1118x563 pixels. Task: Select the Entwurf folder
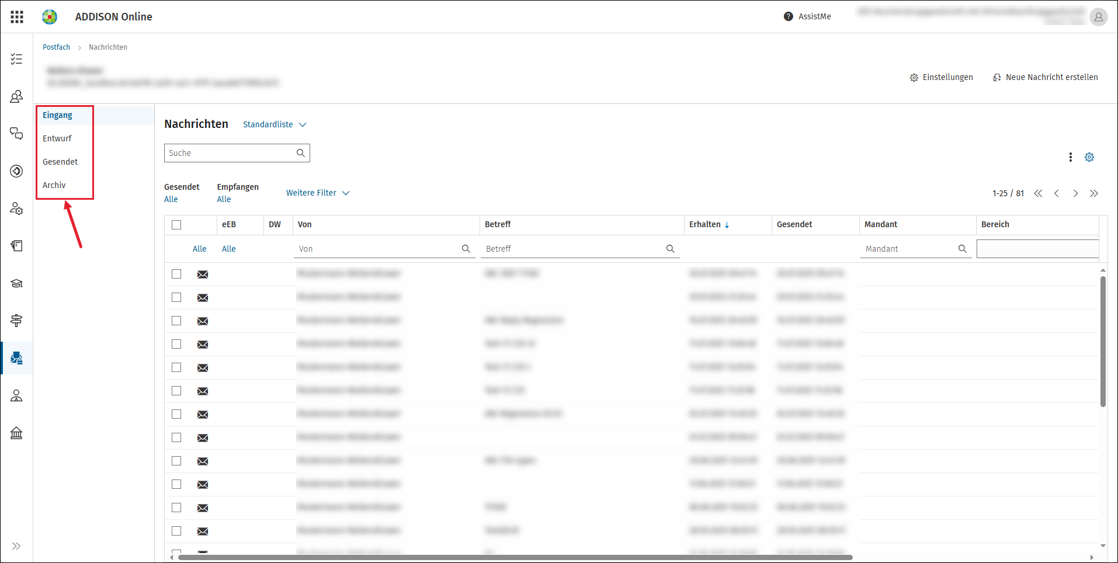(x=57, y=138)
